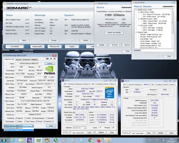179x143 pixels.
Task: Click Filtering & AA button in 3DMark06
Action: pos(55,47)
